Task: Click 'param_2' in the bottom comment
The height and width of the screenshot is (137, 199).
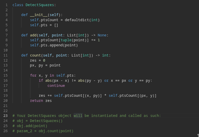Action: click(x=24, y=131)
